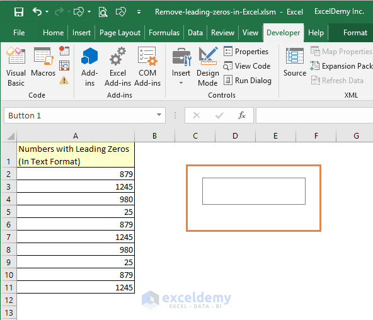The image size is (373, 320).
Task: Open the Help tab
Action: tap(316, 33)
